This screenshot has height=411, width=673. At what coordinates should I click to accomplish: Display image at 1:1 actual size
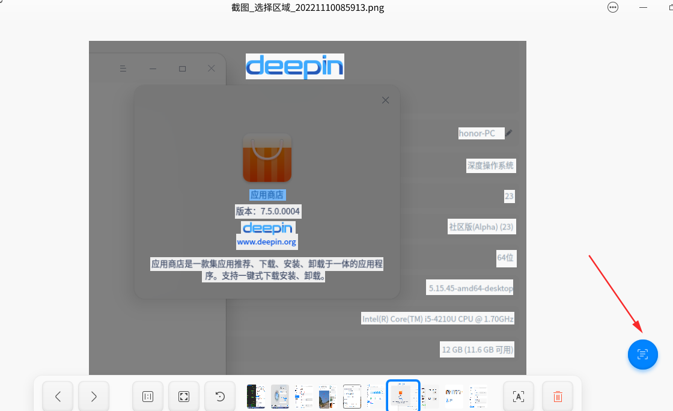point(147,396)
